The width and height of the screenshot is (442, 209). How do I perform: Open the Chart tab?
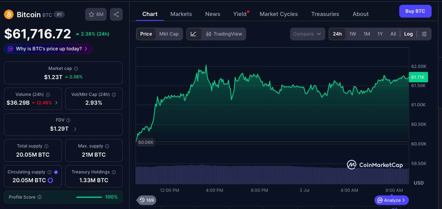(x=150, y=14)
